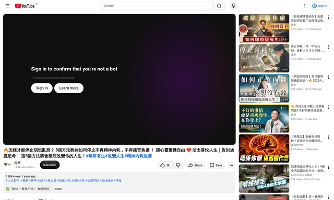The height and width of the screenshot is (200, 334).
Task: Click into the Search input field
Action: tap(157, 6)
